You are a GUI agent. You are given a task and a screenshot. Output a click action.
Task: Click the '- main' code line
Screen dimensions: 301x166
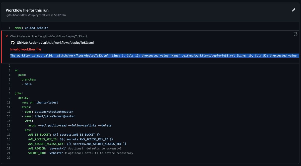[x=27, y=84]
